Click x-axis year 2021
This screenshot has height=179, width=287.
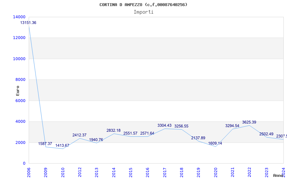(x=232, y=173)
